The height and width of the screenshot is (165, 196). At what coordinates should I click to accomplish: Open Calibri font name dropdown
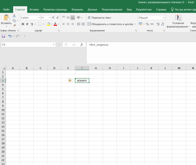click(x=39, y=18)
